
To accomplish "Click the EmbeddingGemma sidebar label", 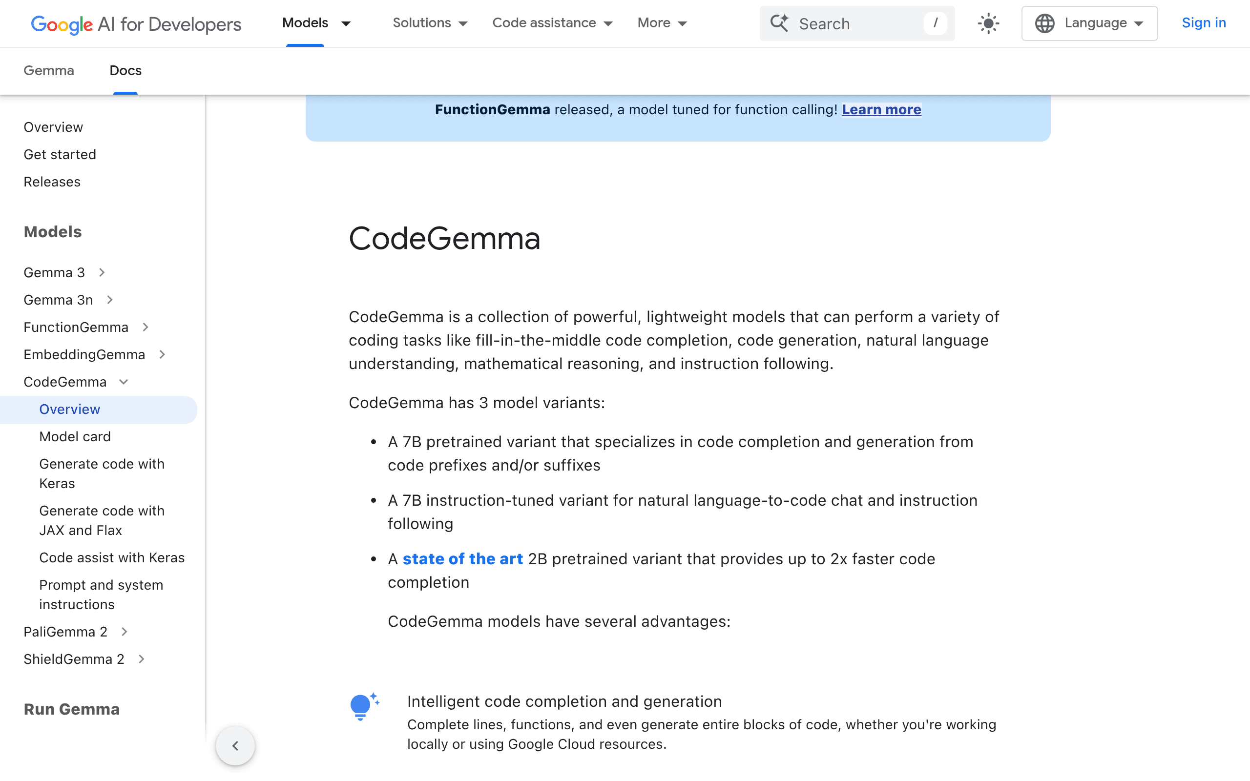I will tap(84, 354).
